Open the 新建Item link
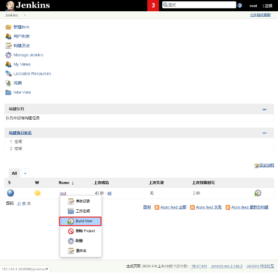278x274 pixels. [22, 27]
